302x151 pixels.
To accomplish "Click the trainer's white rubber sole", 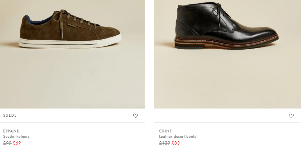I will (x=72, y=44).
